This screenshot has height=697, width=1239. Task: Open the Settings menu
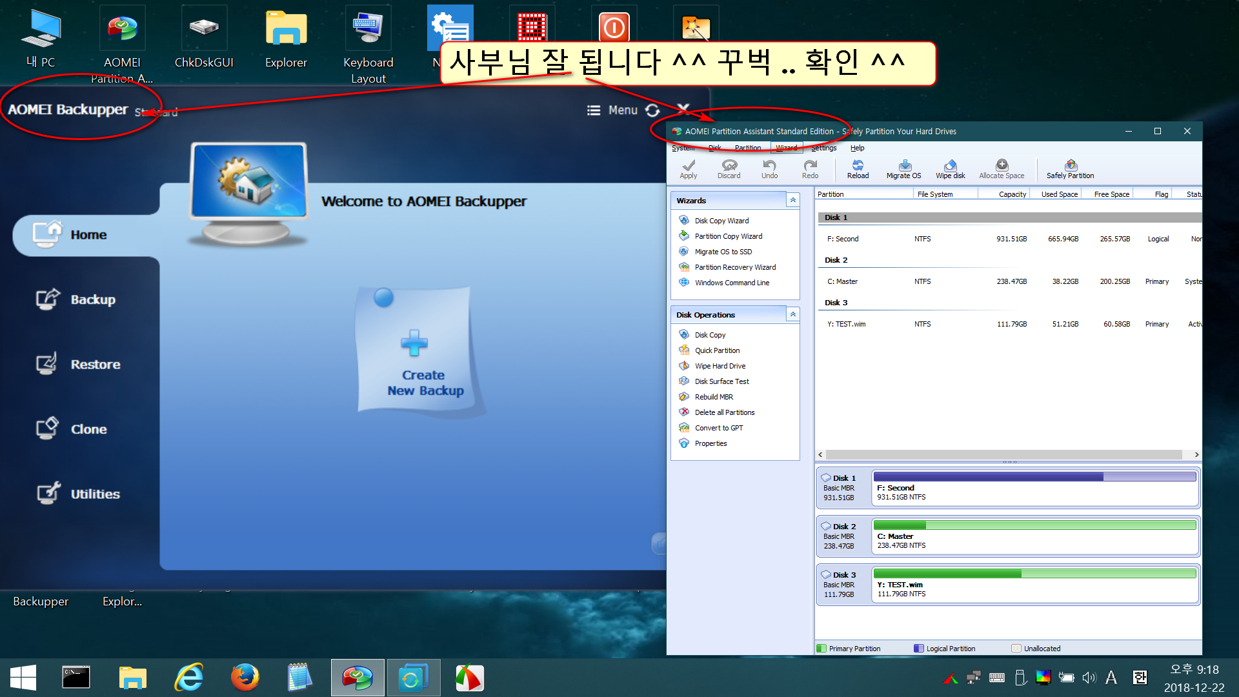coord(823,148)
